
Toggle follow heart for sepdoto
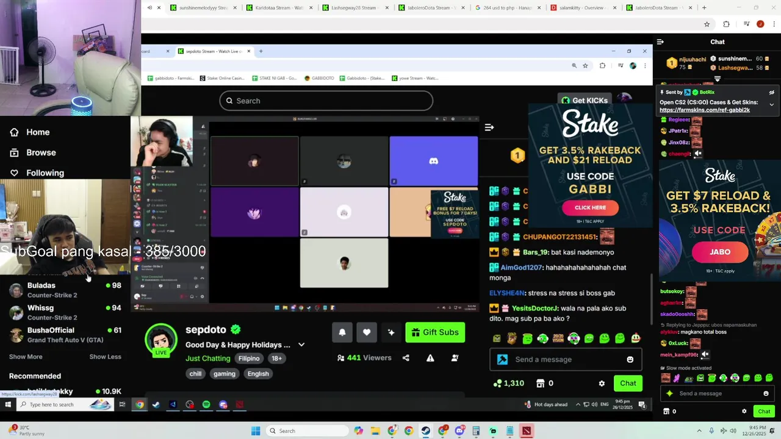(x=367, y=332)
